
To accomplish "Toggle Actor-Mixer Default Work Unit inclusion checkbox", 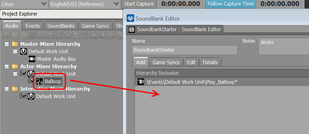I will [25, 74].
